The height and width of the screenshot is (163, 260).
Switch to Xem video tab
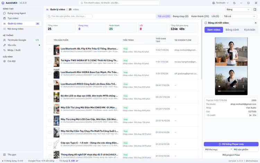pos(214,30)
